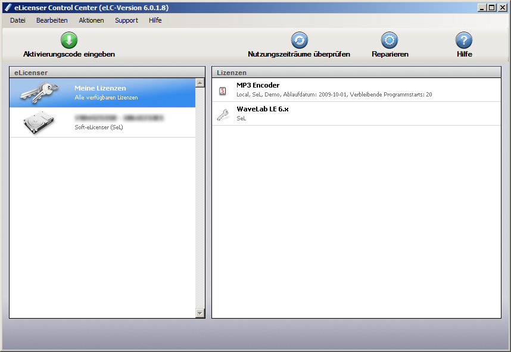The width and height of the screenshot is (511, 352).
Task: Click the Ablaufdatum 2009-10-01 details line
Action: (334, 95)
